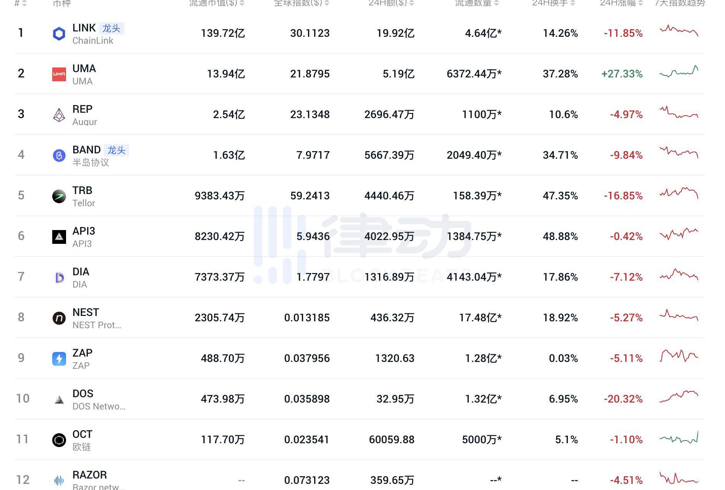This screenshot has width=725, height=490.
Task: Sort by 流通市值 column arrows
Action: (x=242, y=3)
